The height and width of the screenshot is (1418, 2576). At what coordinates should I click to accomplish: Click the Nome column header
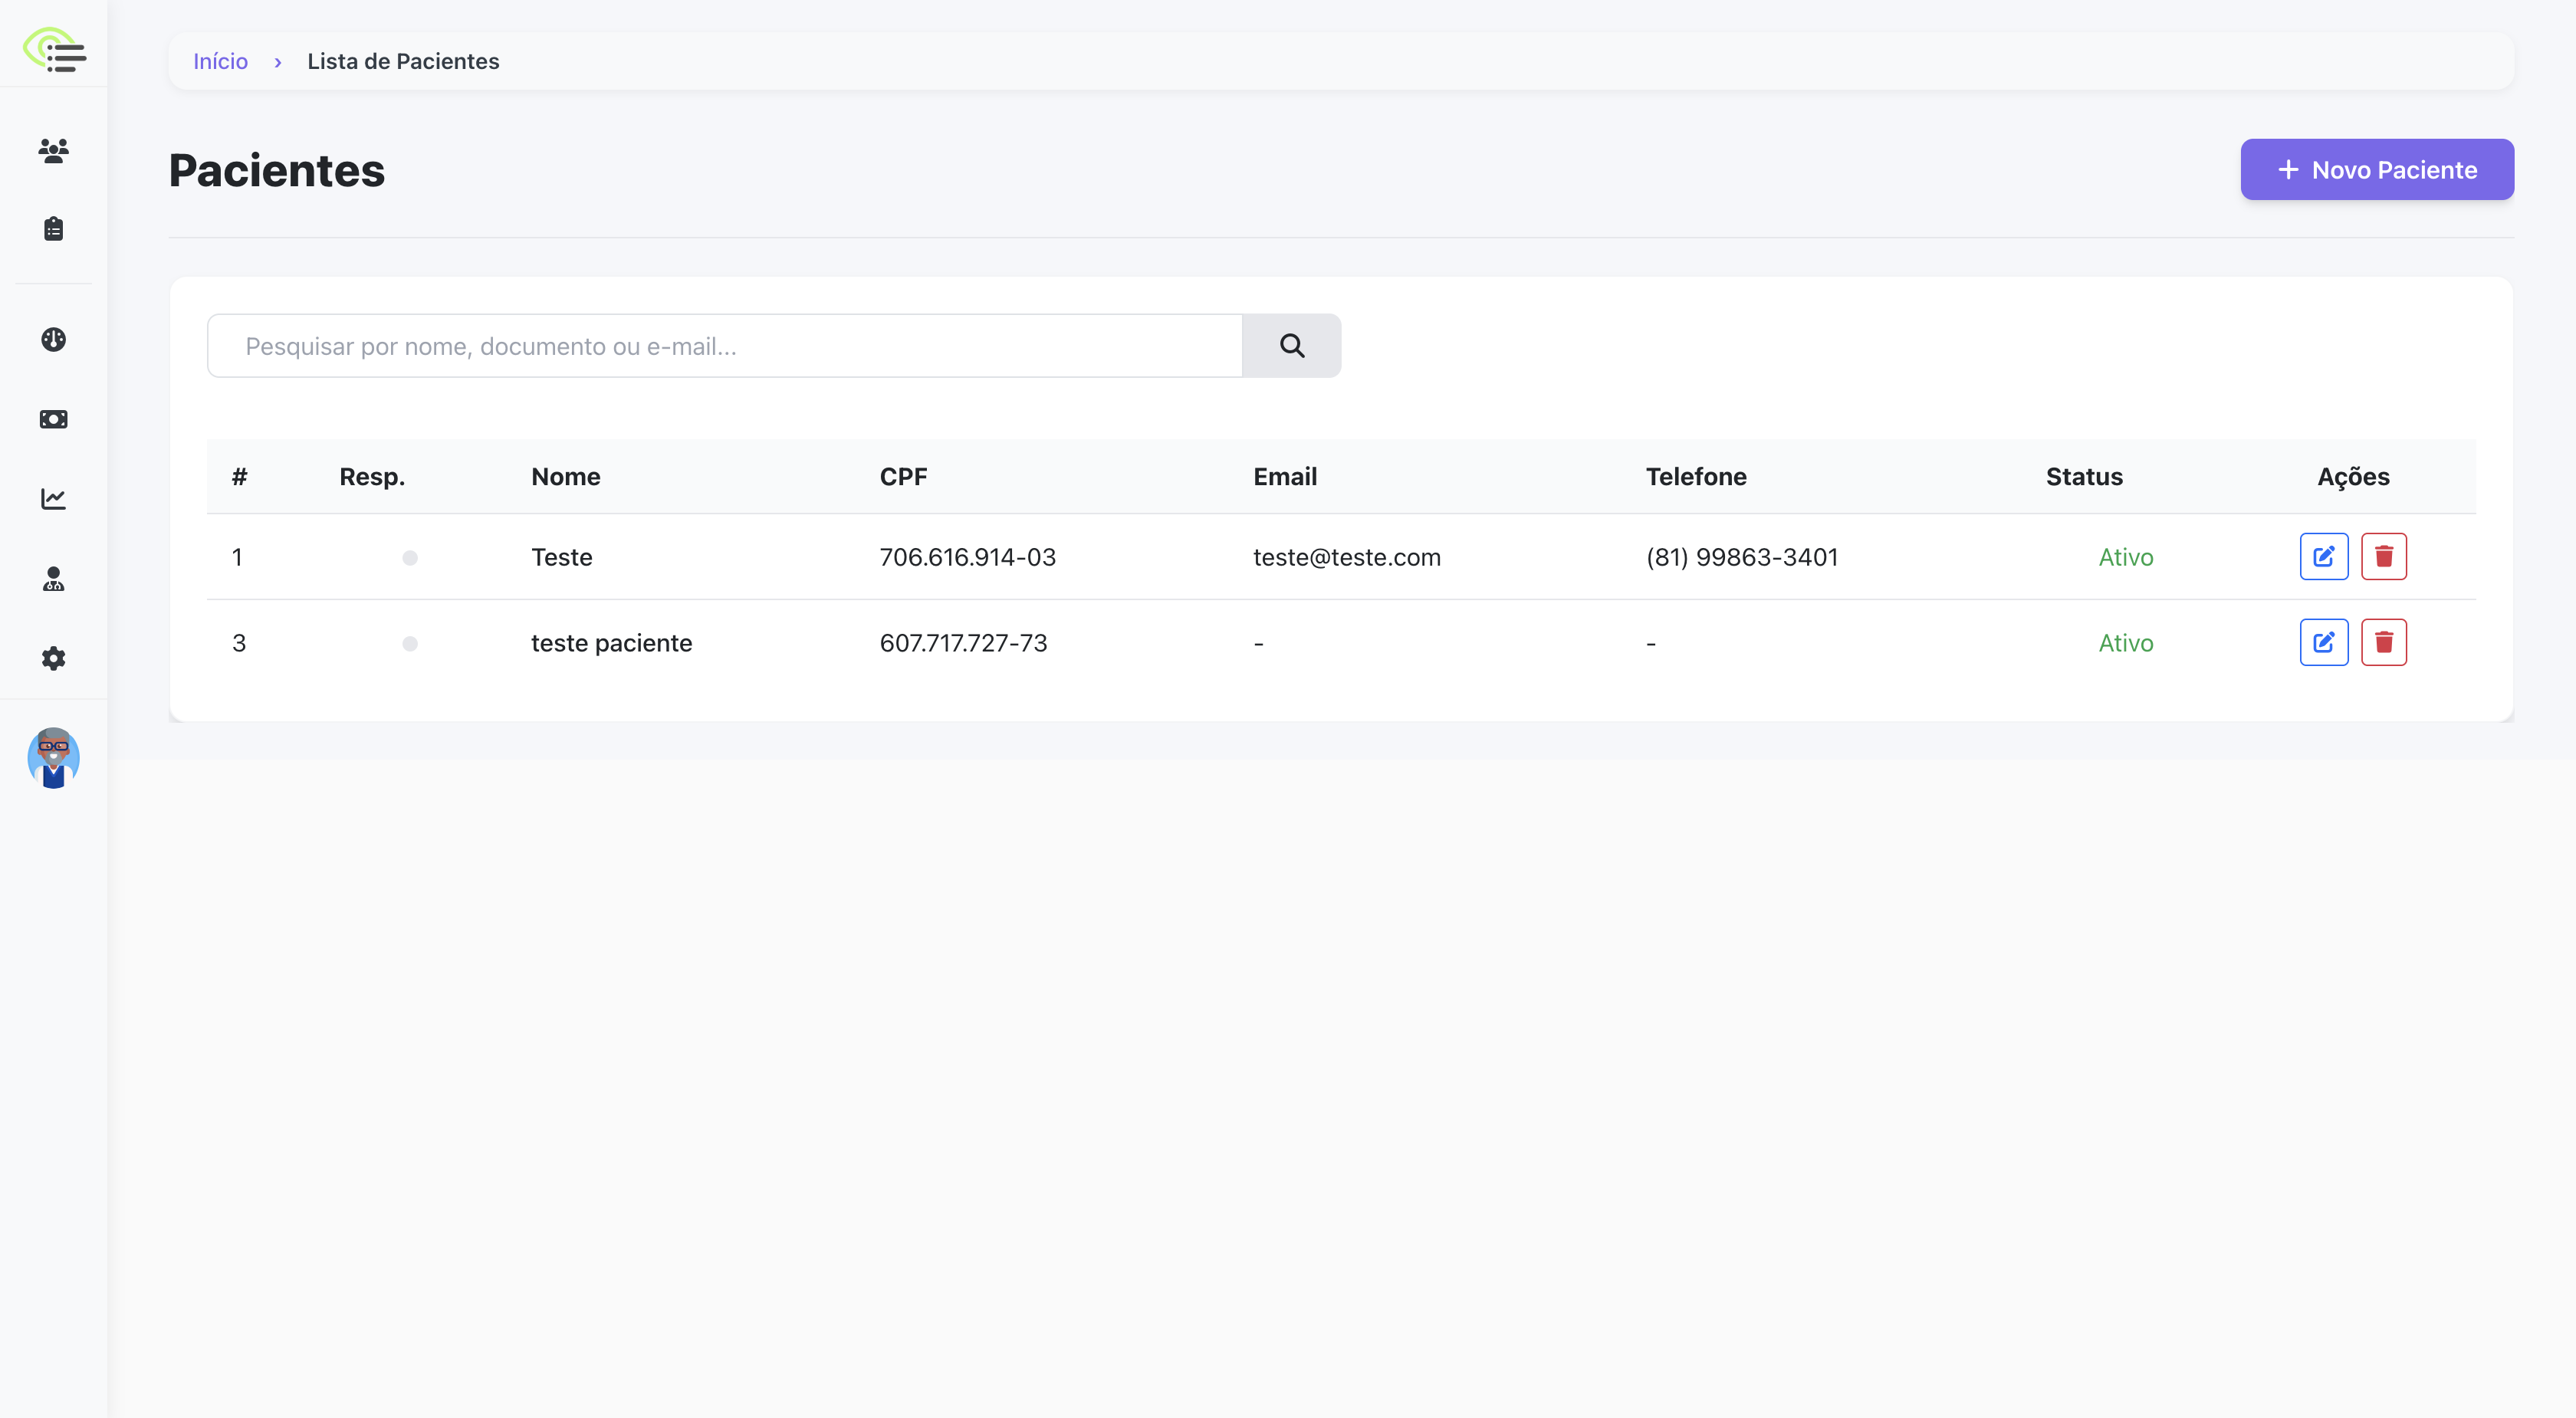pos(565,477)
